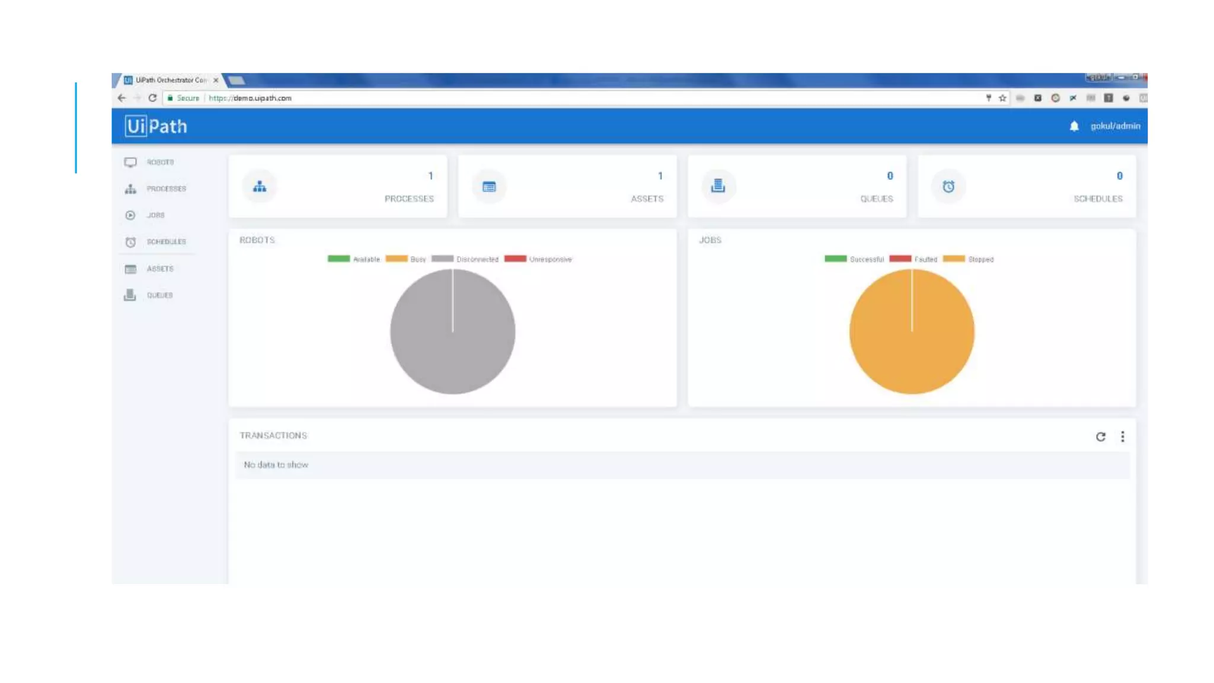Open the Schedules summary card
Image resolution: width=1214 pixels, height=683 pixels.
click(x=1026, y=186)
